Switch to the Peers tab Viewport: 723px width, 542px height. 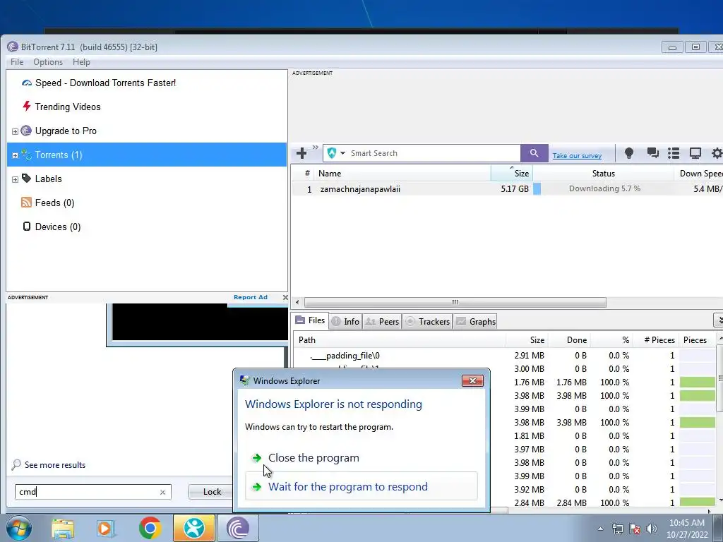382,321
